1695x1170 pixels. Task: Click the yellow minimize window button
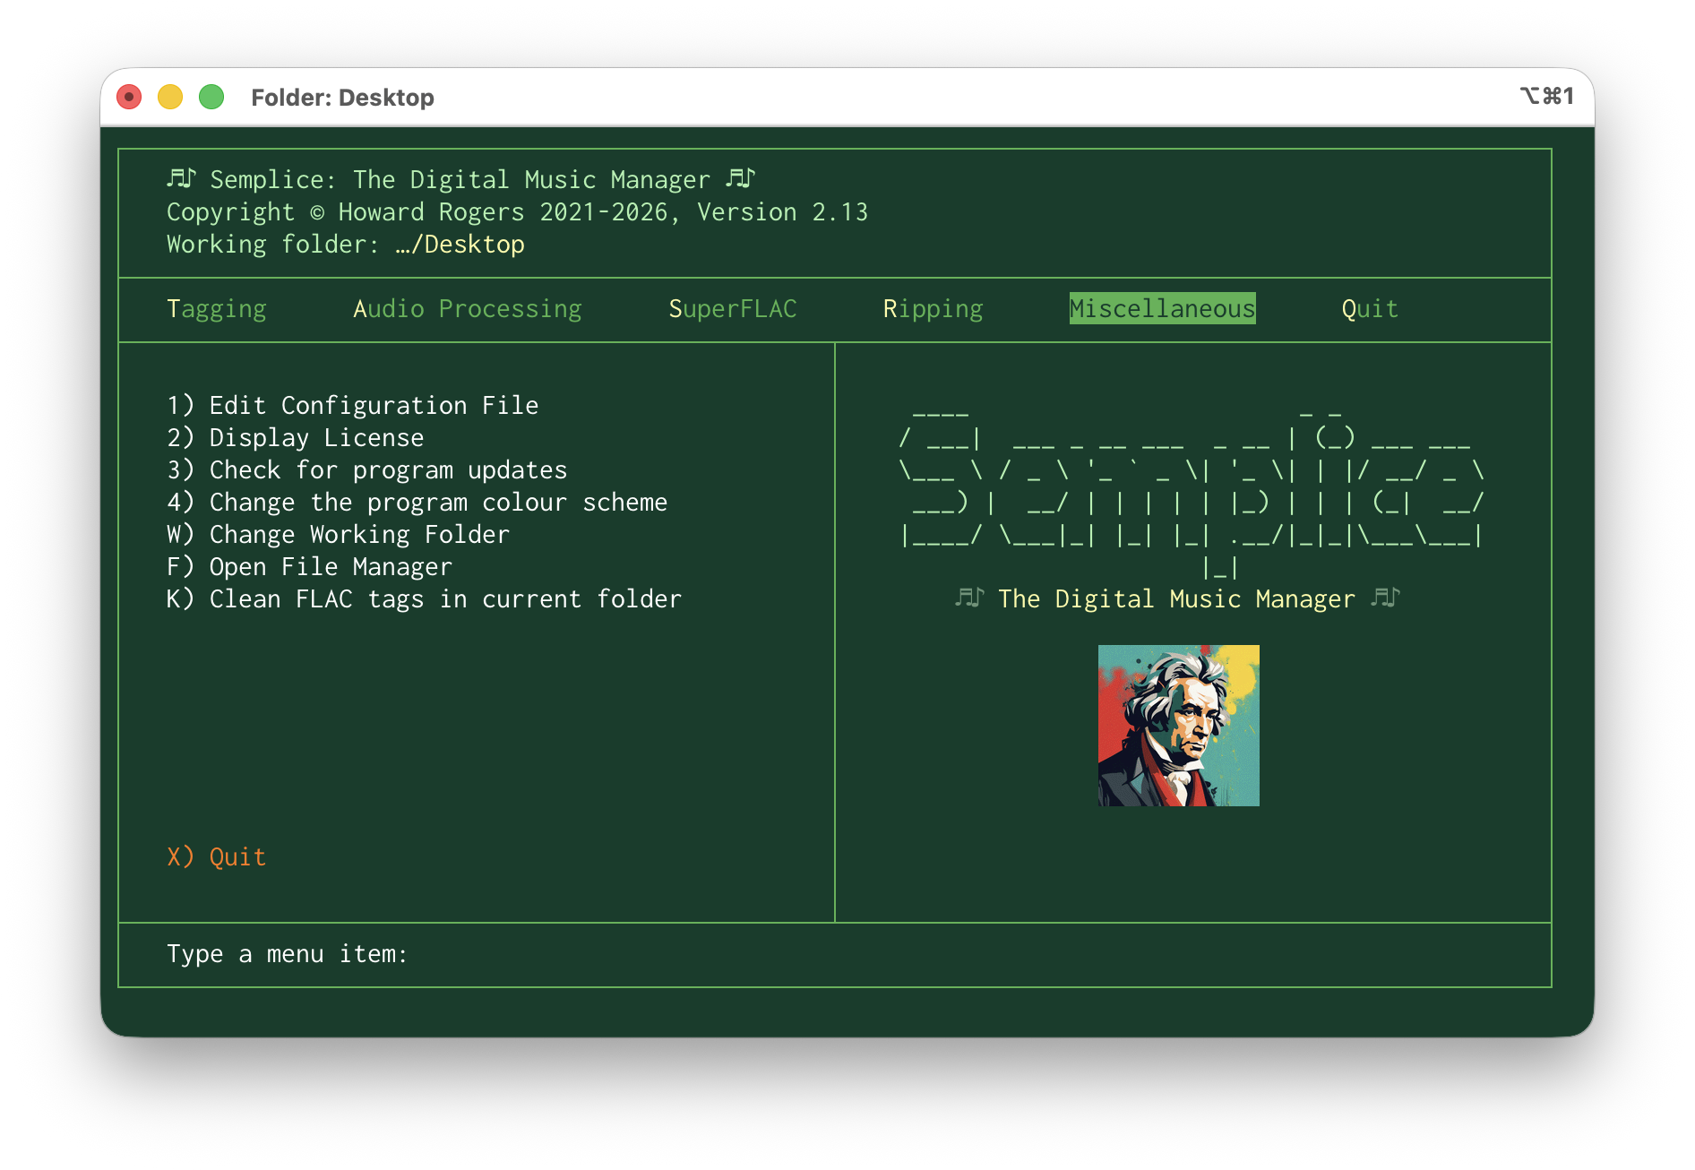tap(170, 97)
